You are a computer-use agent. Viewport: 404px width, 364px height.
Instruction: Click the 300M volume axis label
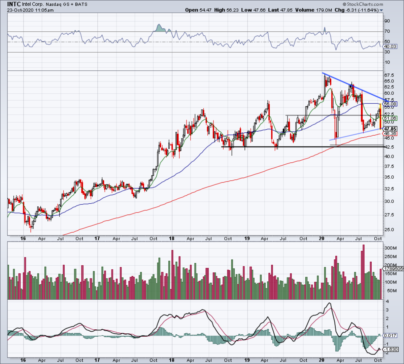coord(390,248)
